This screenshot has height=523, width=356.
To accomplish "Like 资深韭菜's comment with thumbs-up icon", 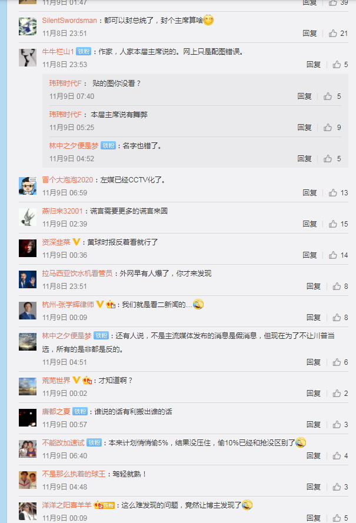I will pos(333,255).
